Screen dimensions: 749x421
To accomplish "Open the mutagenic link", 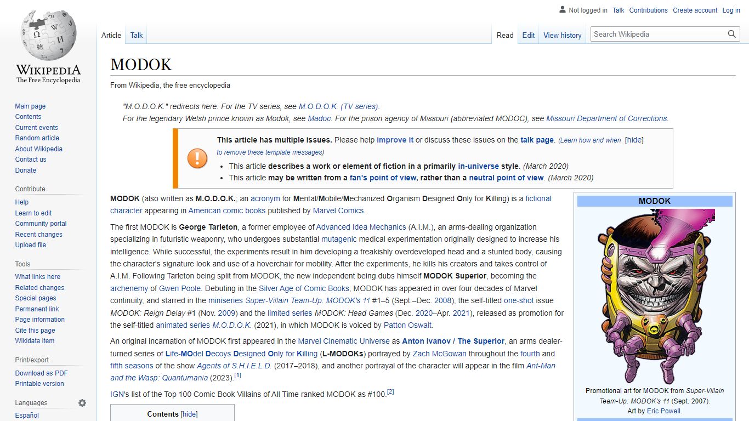I will (339, 239).
